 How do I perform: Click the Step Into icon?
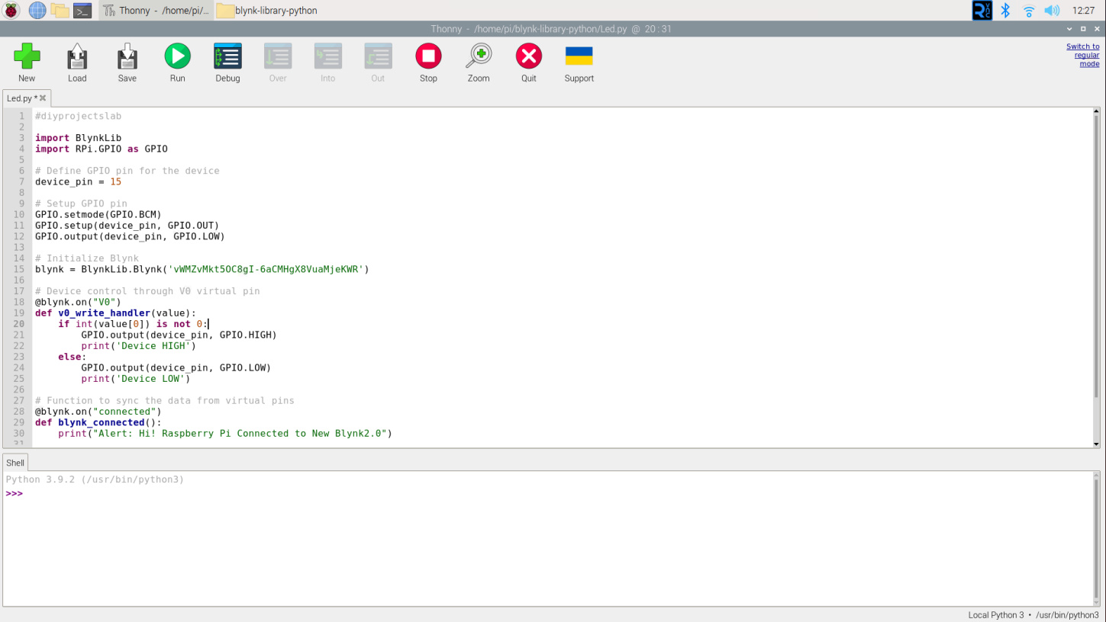(328, 63)
